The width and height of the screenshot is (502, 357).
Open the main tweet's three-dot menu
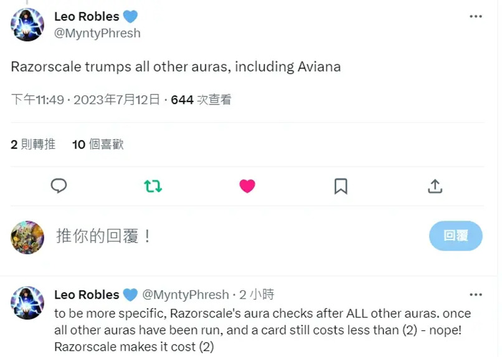click(476, 17)
